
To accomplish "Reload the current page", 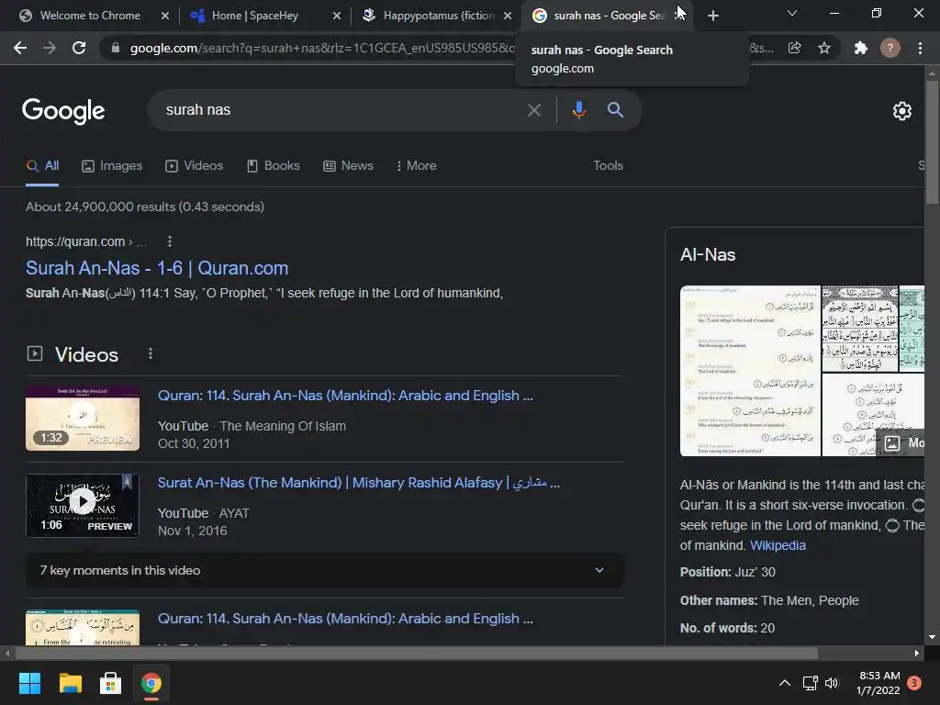I will coord(79,48).
